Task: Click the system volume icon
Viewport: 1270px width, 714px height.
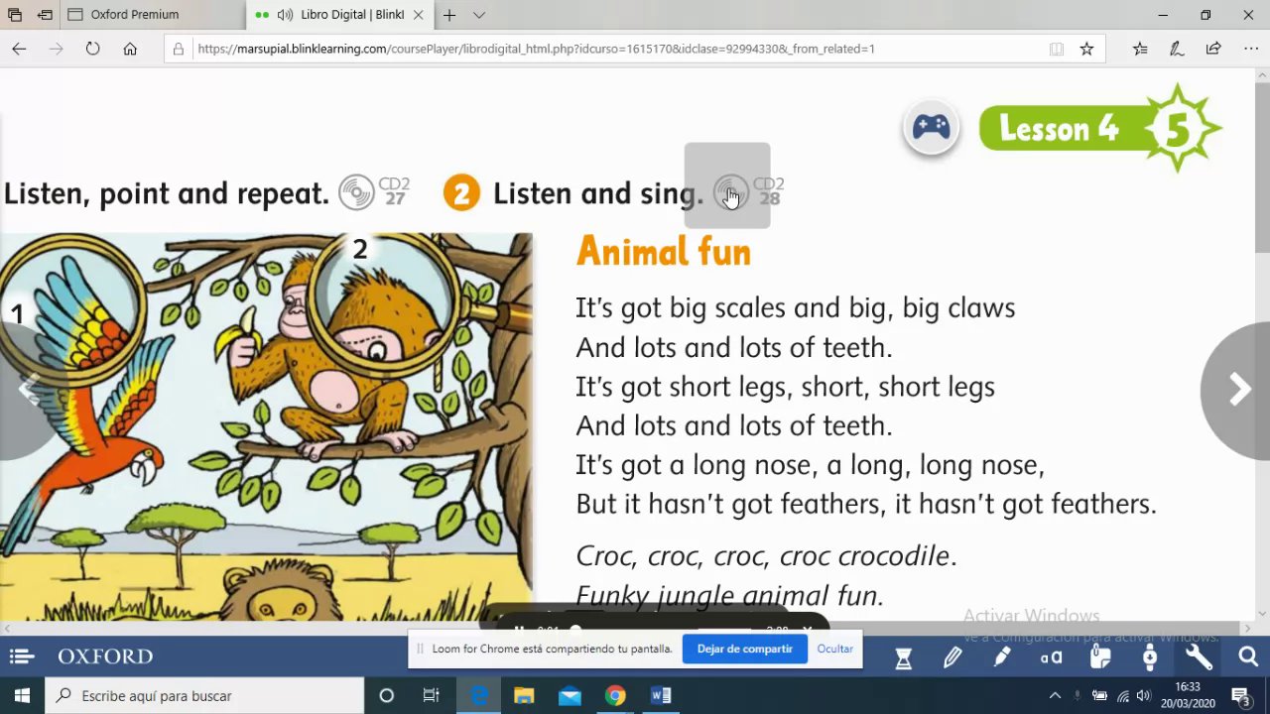Action: coord(1144,696)
